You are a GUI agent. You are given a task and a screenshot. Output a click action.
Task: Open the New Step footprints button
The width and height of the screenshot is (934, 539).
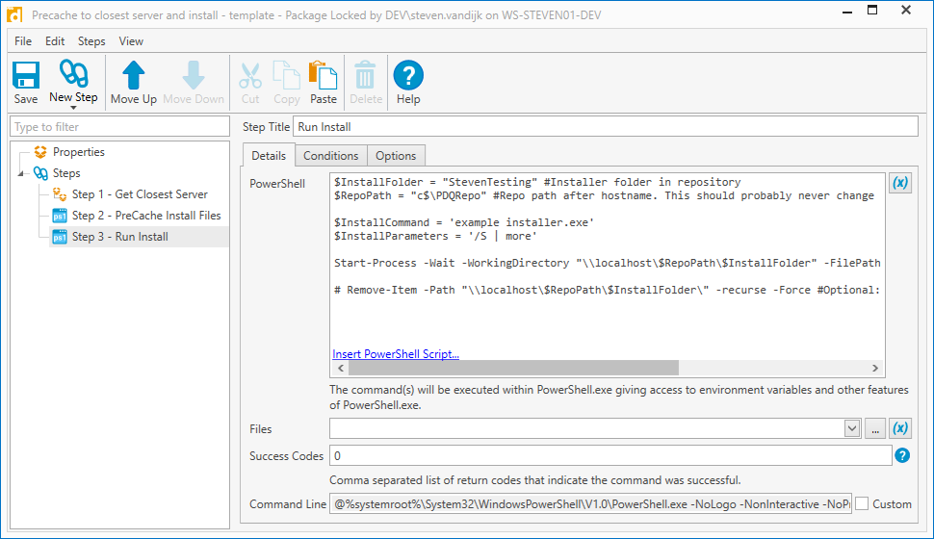[x=74, y=74]
